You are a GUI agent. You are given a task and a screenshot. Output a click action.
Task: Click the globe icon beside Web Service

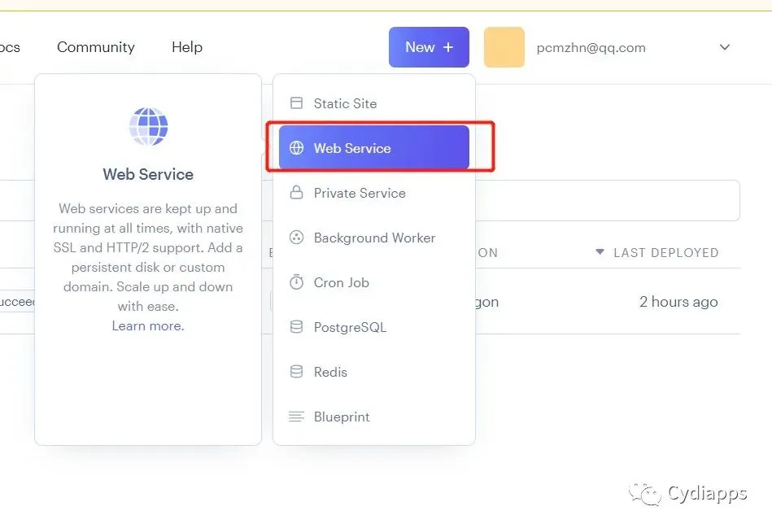pos(296,148)
